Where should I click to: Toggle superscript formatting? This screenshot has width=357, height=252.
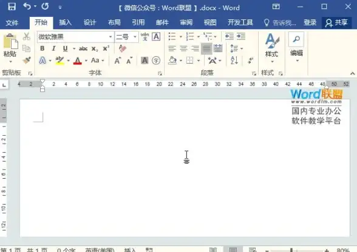[x=106, y=48]
